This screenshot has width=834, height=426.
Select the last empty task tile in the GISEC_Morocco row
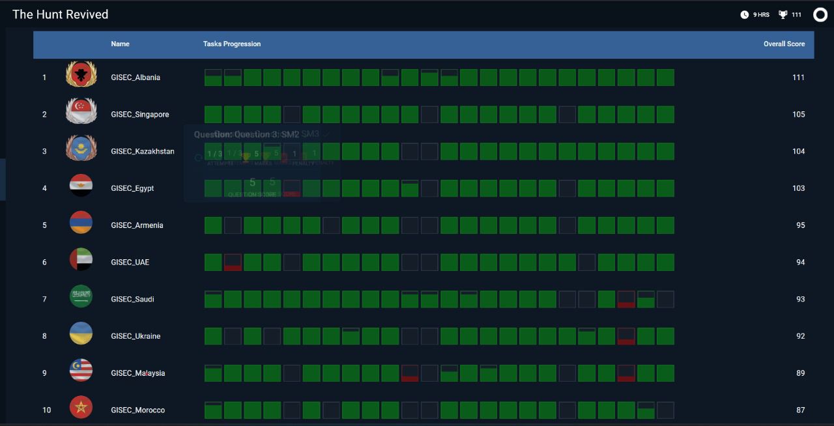[665, 410]
